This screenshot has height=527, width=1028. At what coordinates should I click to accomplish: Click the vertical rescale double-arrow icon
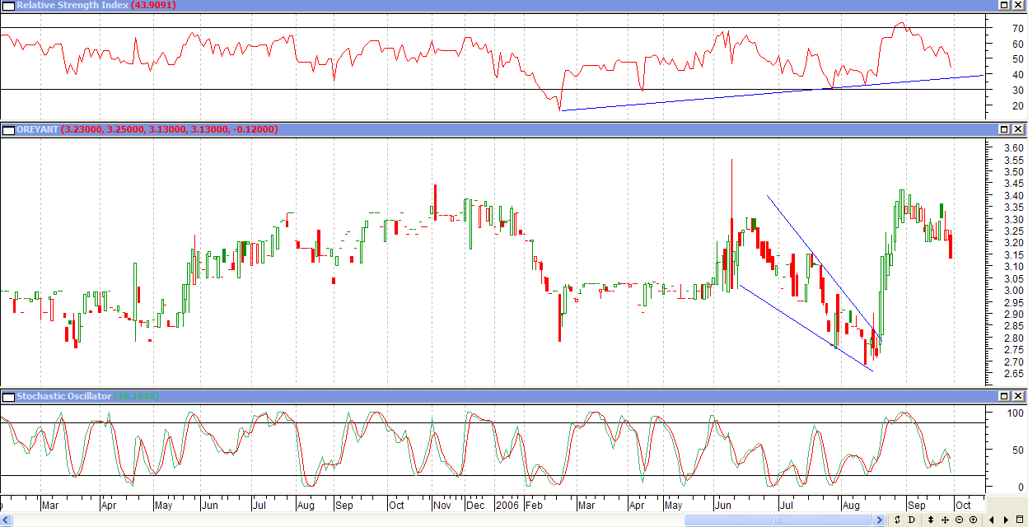[931, 520]
